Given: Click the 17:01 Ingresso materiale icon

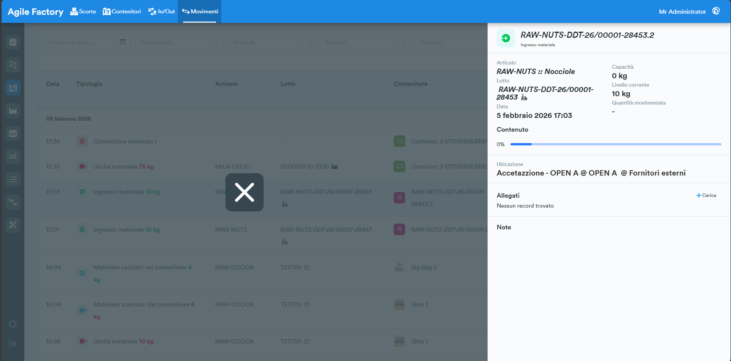Looking at the screenshot, I should tap(82, 229).
